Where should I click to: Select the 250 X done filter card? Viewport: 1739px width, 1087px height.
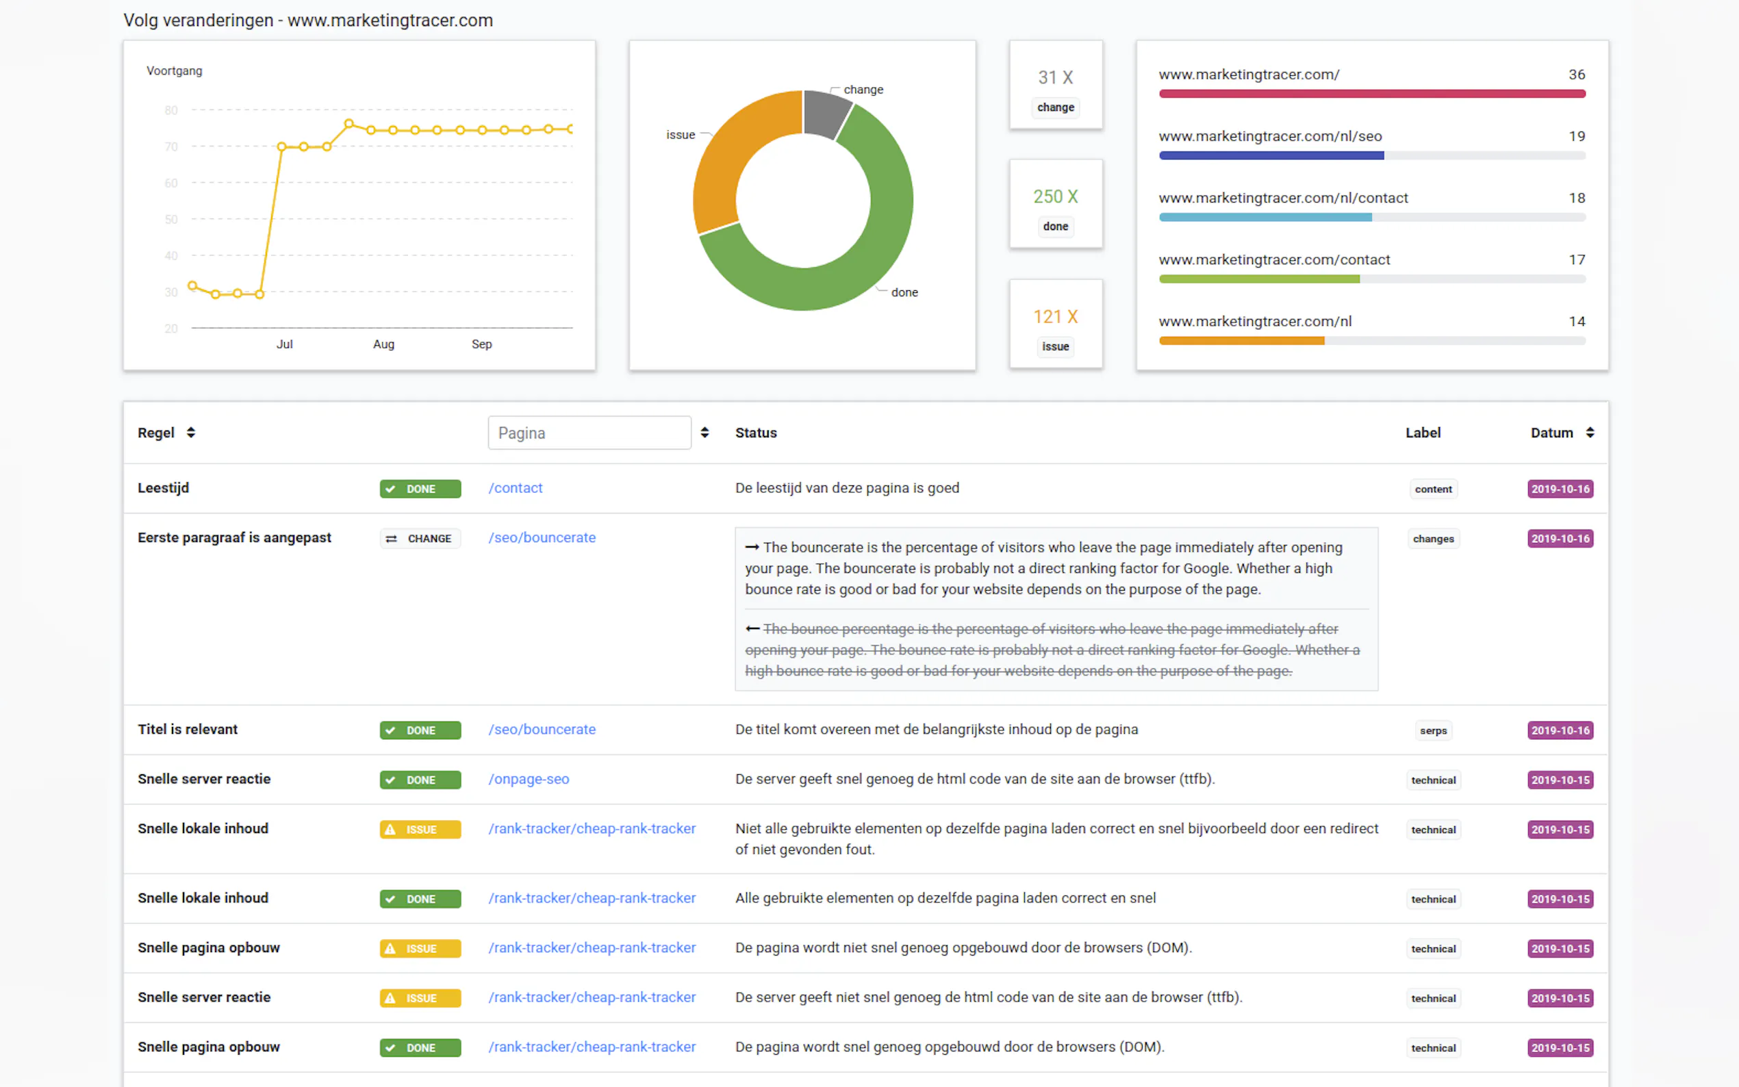click(x=1055, y=204)
